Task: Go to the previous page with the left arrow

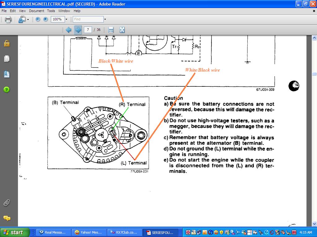Action: (68, 30)
